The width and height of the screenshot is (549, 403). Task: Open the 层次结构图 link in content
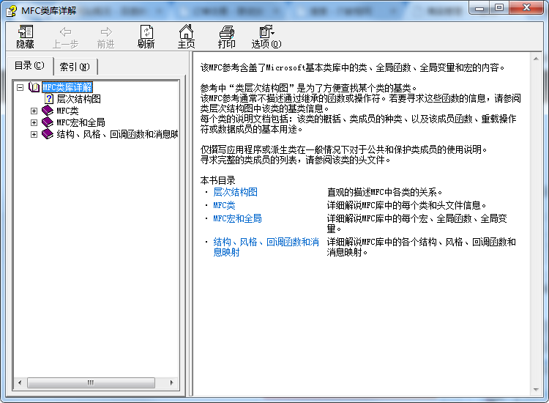click(235, 192)
